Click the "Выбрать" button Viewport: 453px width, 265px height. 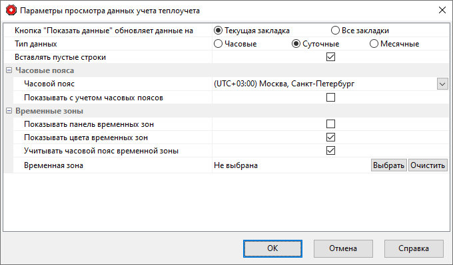[x=389, y=165]
